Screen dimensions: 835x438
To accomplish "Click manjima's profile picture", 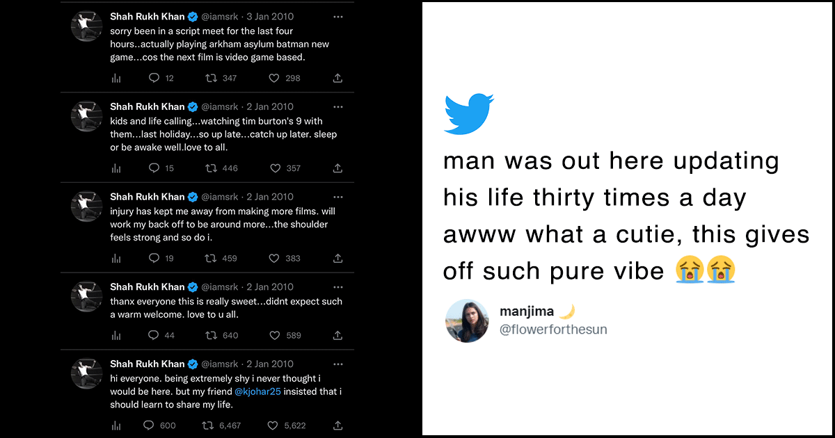I will 467,321.
